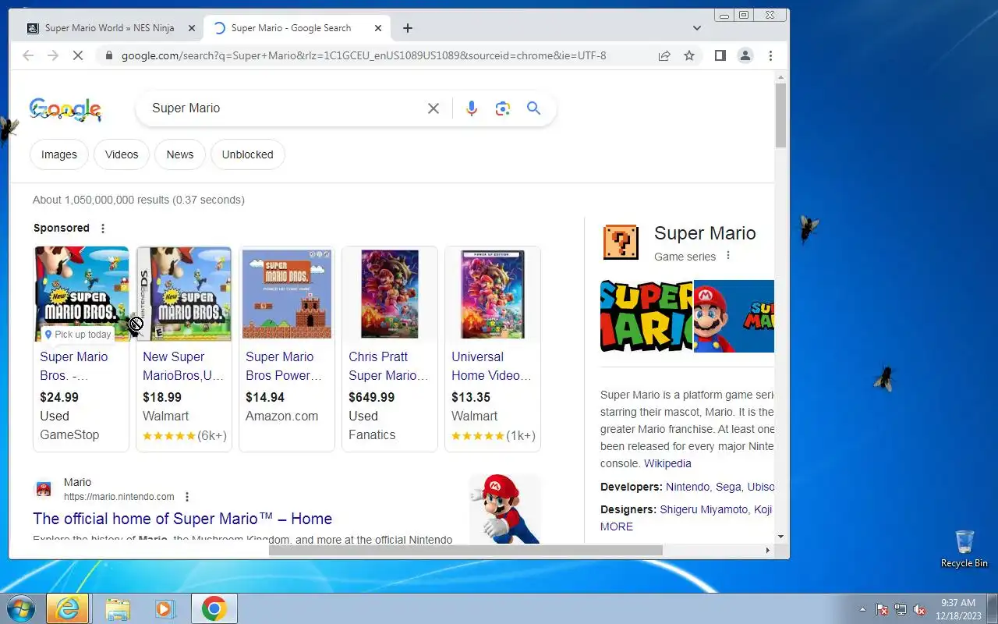Follow the Sega developer link
The width and height of the screenshot is (998, 624).
coord(728,487)
